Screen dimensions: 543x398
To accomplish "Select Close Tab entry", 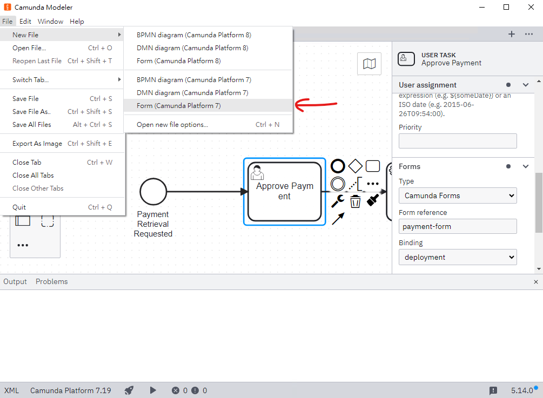I will tap(62, 163).
